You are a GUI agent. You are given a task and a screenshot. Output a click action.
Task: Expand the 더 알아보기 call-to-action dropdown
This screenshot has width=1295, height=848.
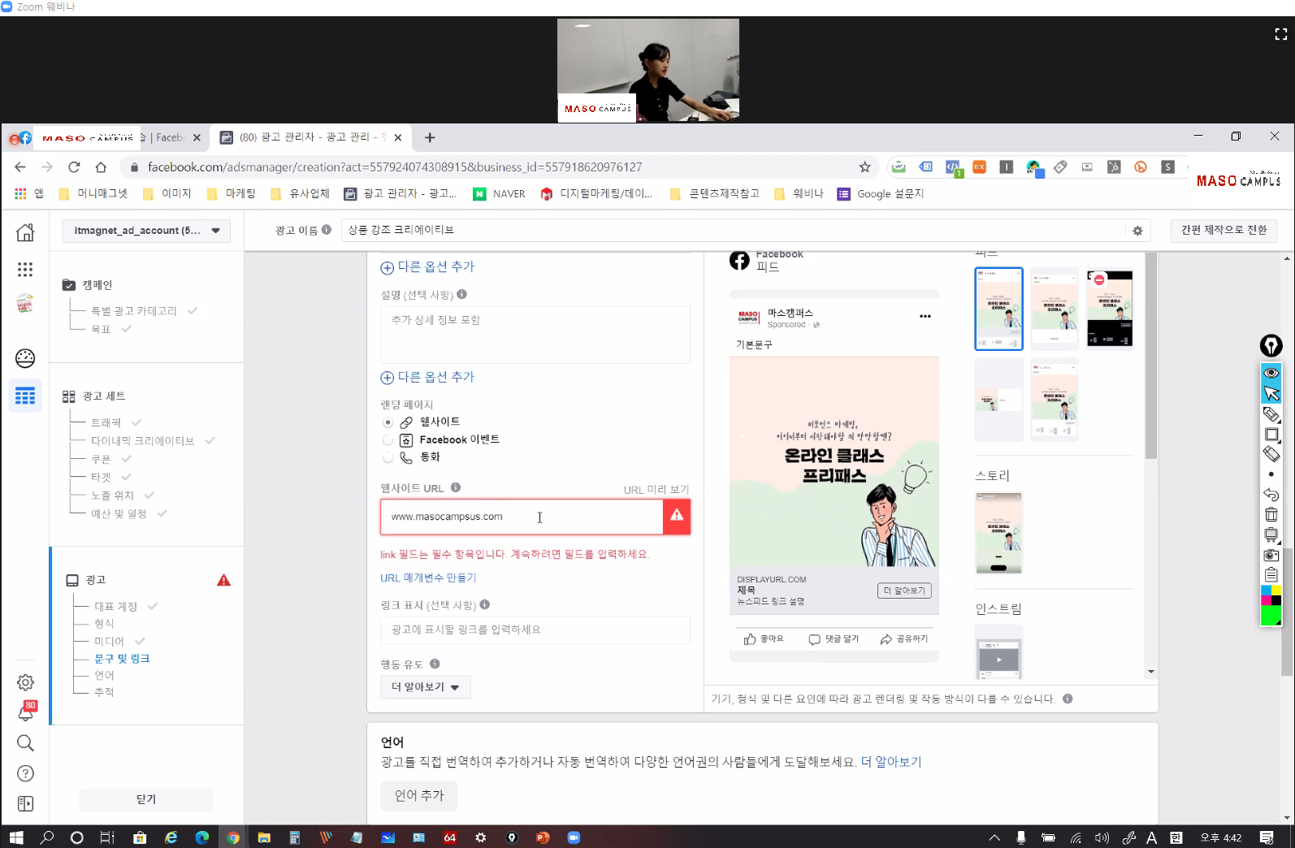[x=425, y=687]
